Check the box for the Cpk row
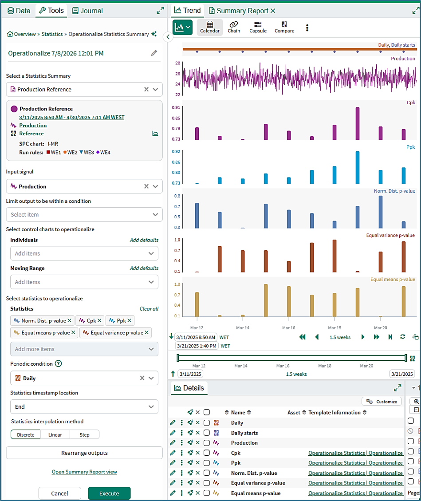This screenshot has height=501, width=421. point(207,453)
